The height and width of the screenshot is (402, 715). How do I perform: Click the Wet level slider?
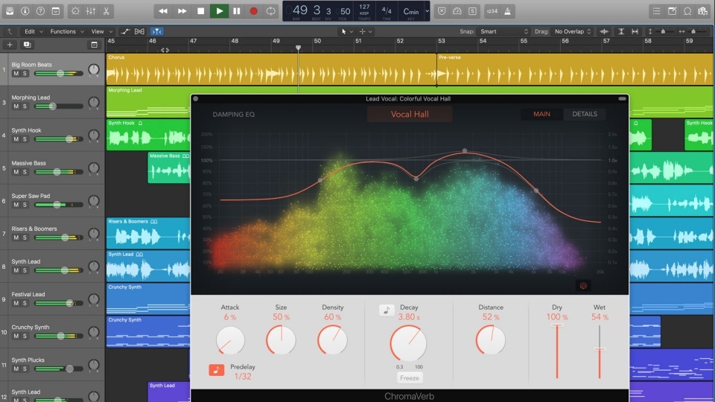pyautogui.click(x=599, y=351)
